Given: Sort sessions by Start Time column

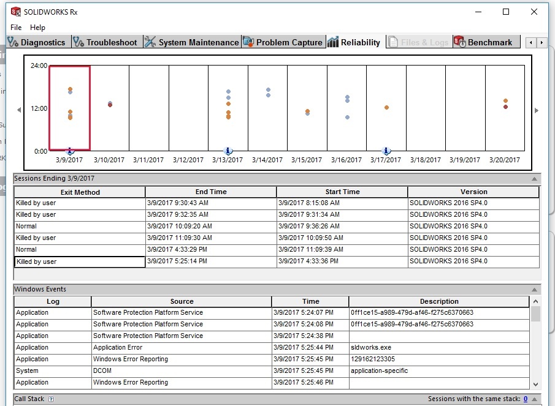Looking at the screenshot, I should pos(342,192).
